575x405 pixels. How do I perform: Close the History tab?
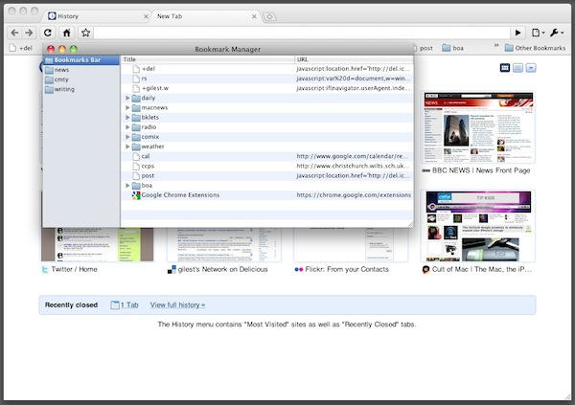coord(146,16)
